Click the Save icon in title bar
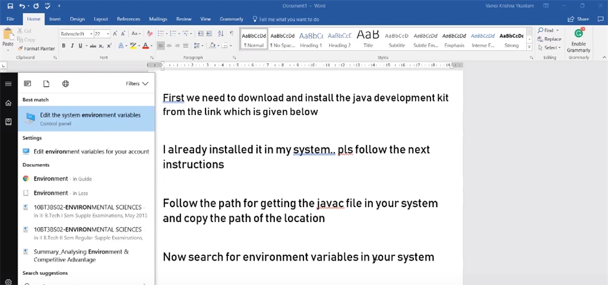Screen dimensions: 608x285 [10, 6]
